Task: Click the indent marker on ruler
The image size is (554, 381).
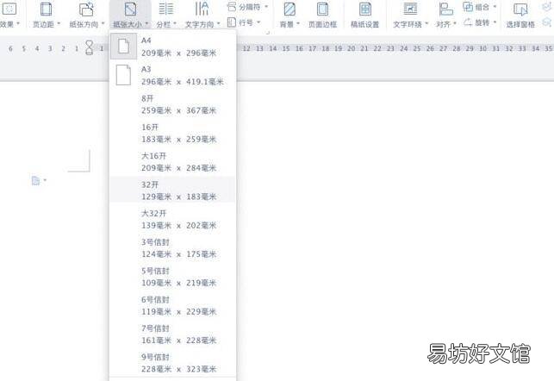Action: 90,47
